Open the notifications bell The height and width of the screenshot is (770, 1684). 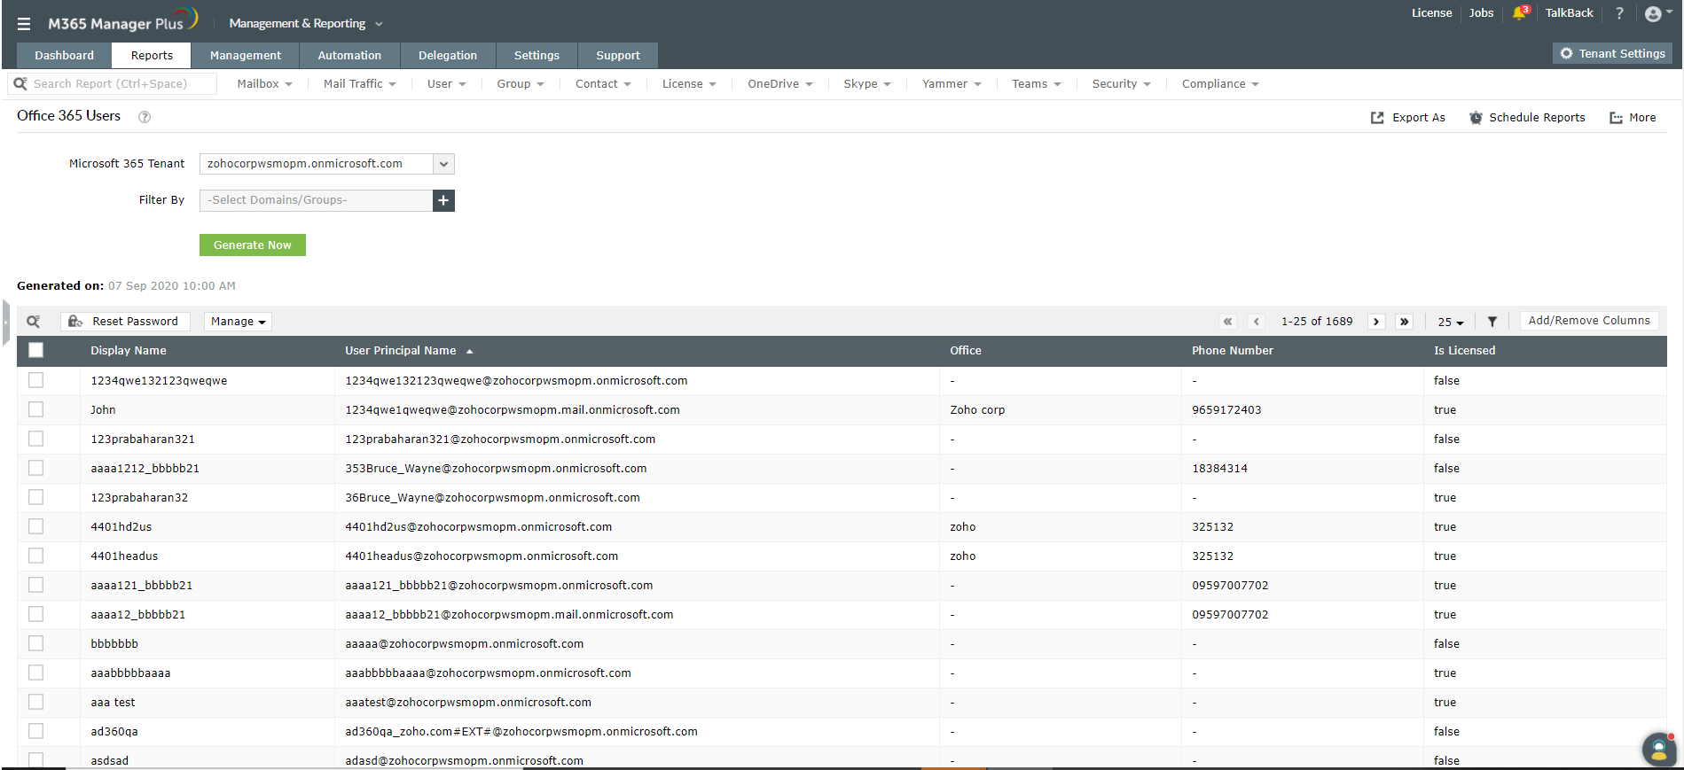[1521, 12]
